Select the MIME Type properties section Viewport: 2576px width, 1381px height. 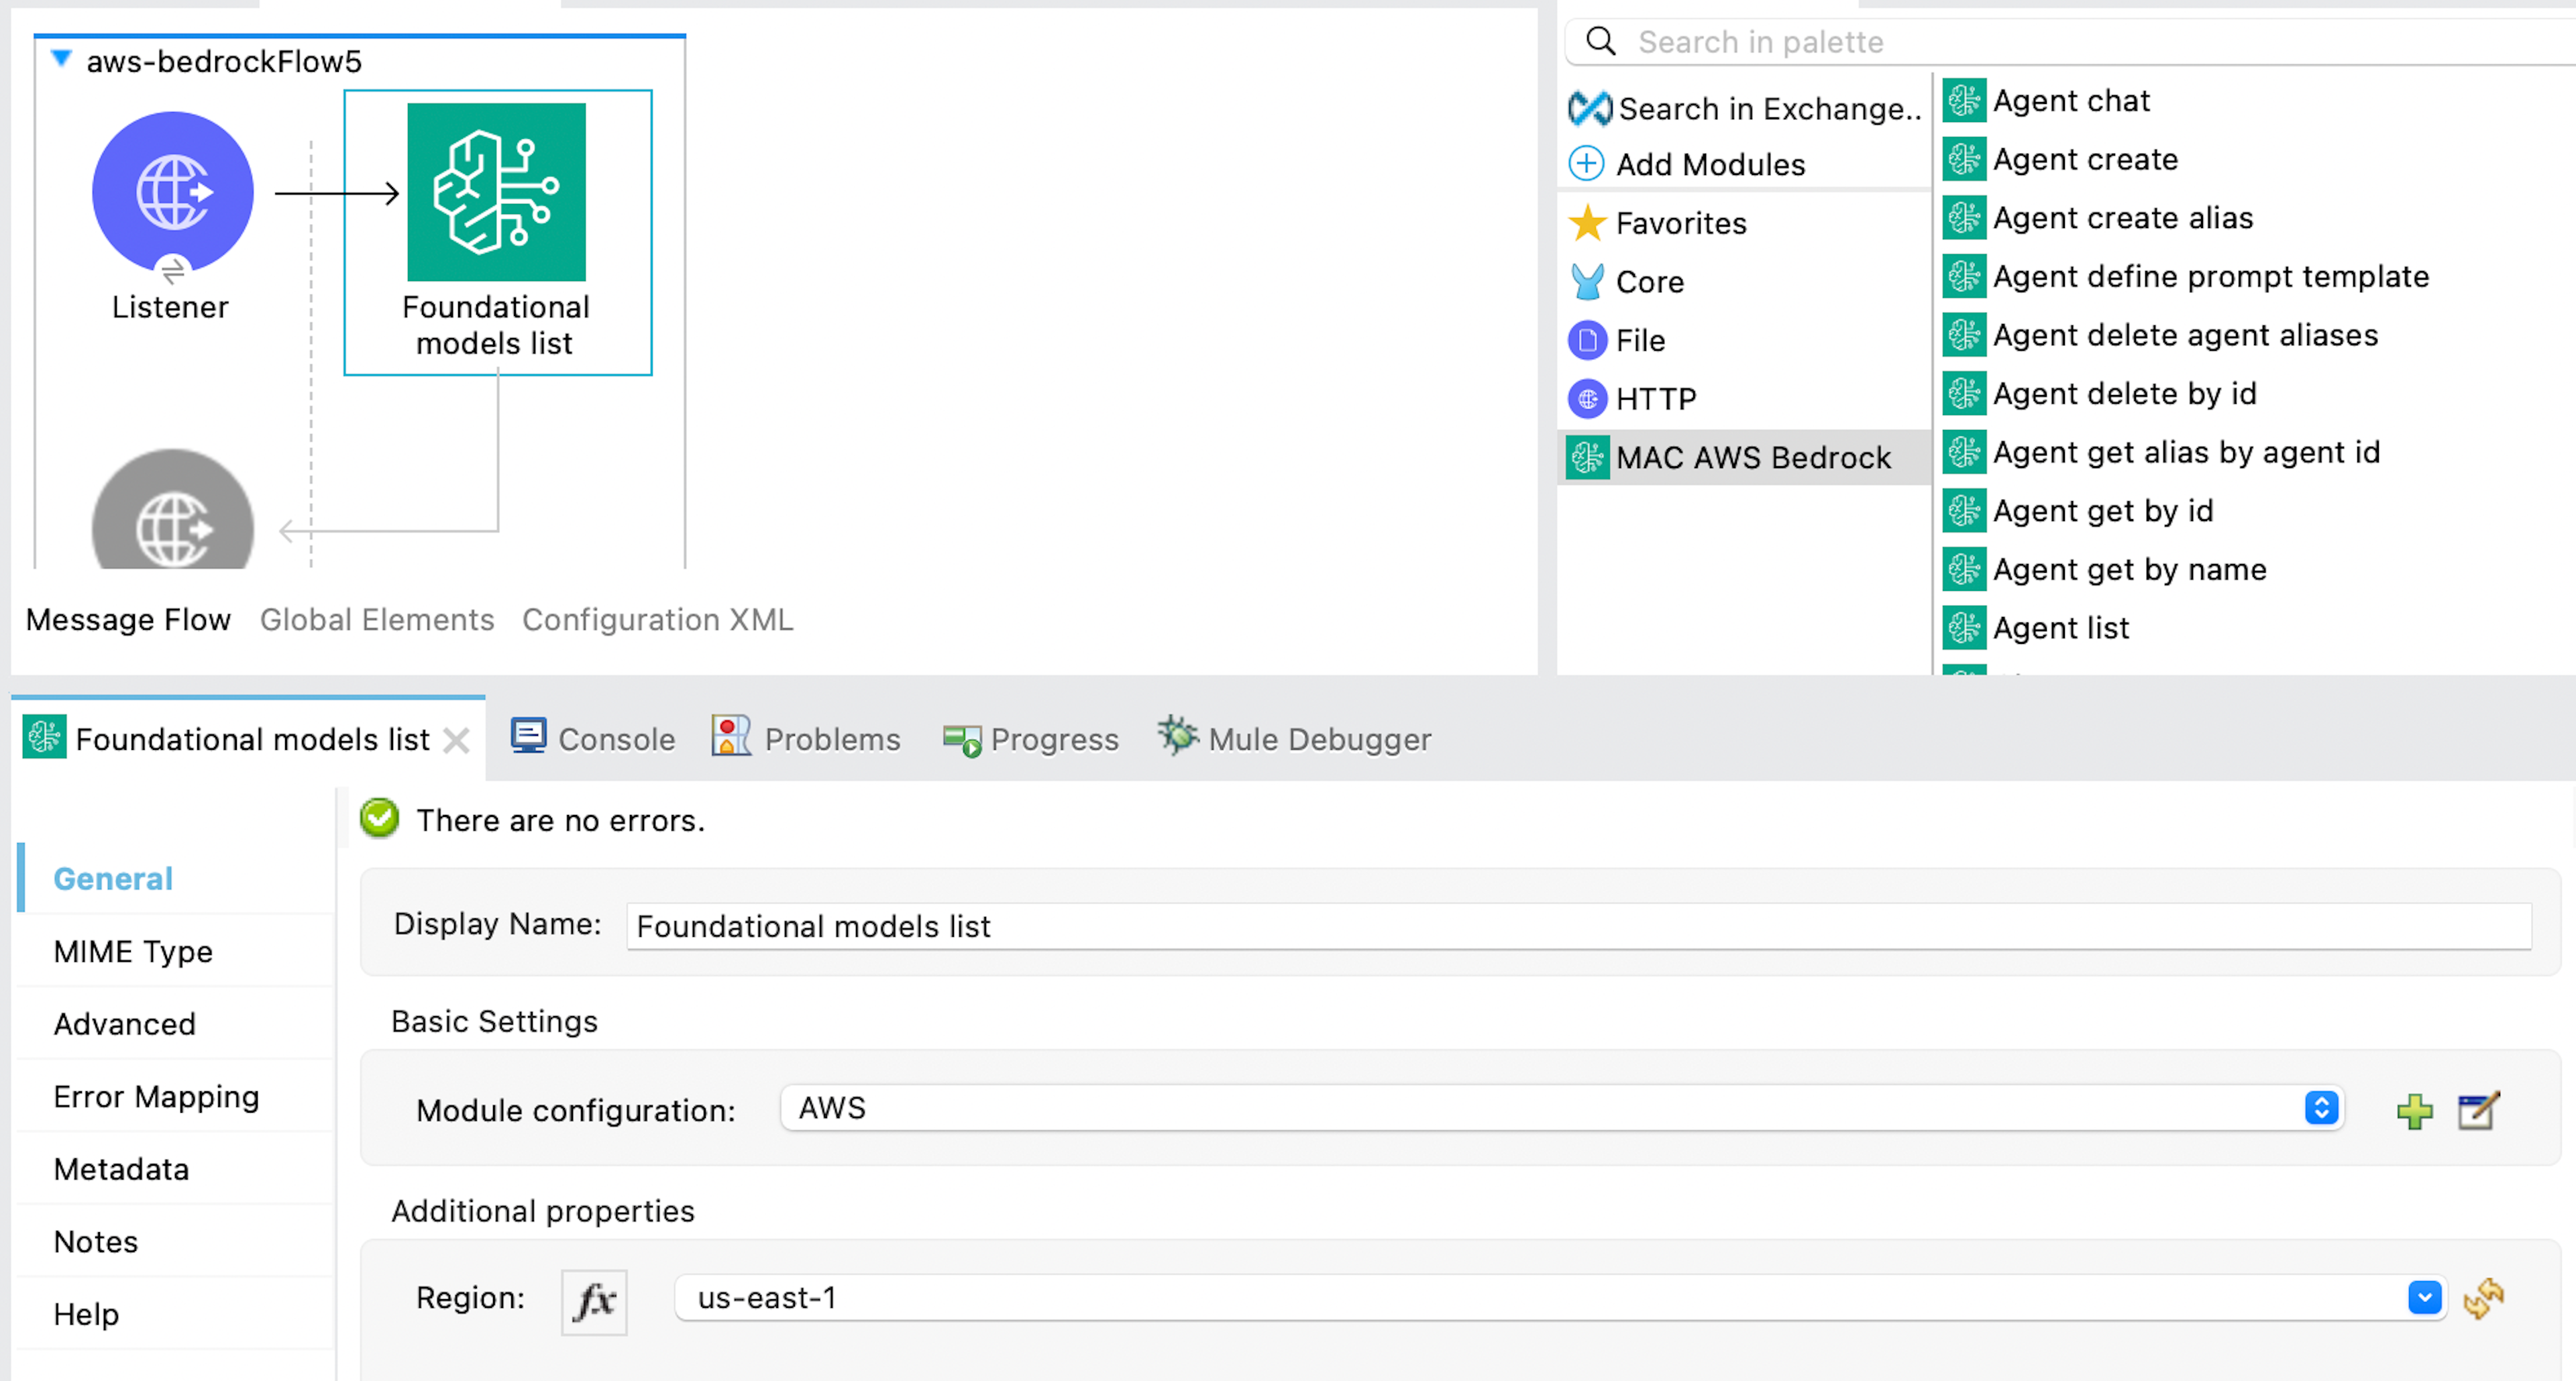(176, 951)
